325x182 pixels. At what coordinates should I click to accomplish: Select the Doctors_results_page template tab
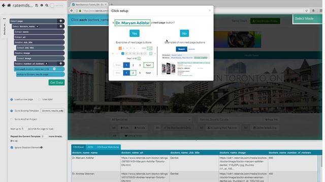5,29
